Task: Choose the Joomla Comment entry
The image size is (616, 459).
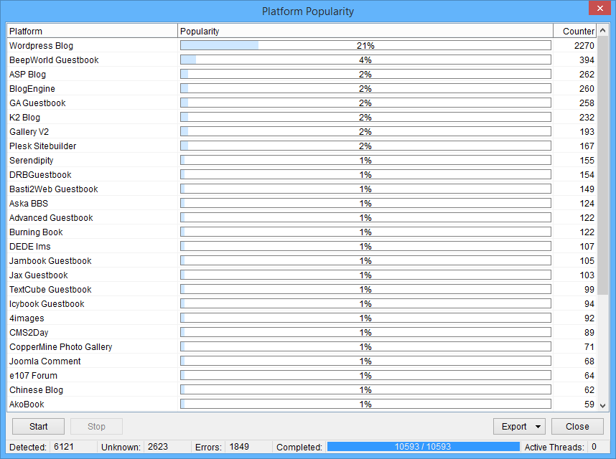Action: coord(45,361)
